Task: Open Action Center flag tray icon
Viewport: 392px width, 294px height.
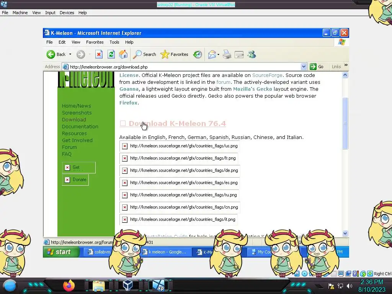Action: click(x=331, y=286)
